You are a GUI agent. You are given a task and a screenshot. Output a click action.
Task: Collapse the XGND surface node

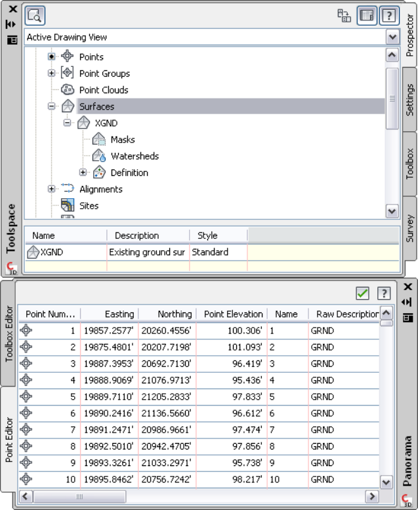click(x=67, y=123)
